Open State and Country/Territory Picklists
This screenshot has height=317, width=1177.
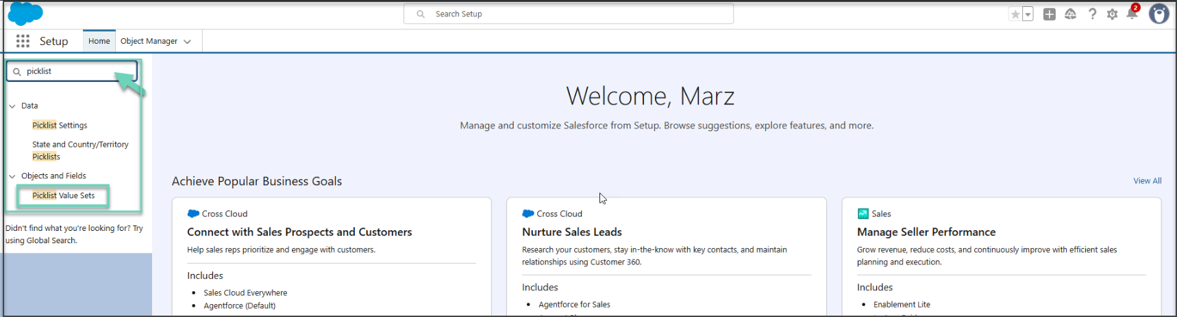(80, 150)
